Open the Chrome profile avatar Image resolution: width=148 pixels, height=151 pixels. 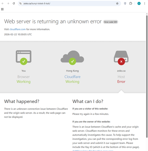(139, 3)
